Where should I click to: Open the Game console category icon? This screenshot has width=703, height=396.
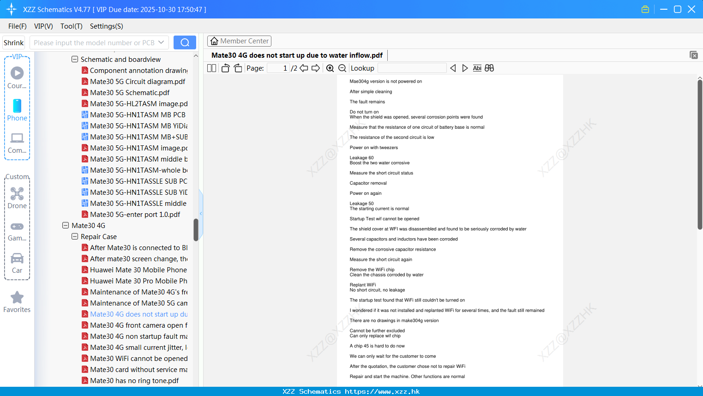[x=17, y=231]
